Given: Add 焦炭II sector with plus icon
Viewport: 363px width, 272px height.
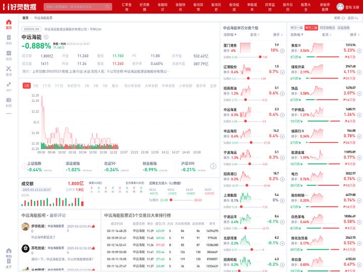Looking at the screenshot, I should tap(359, 51).
